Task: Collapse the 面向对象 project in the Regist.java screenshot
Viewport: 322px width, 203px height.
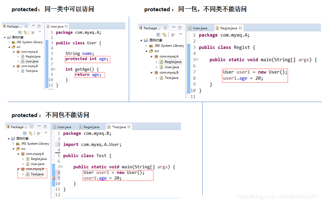Action: point(141,40)
